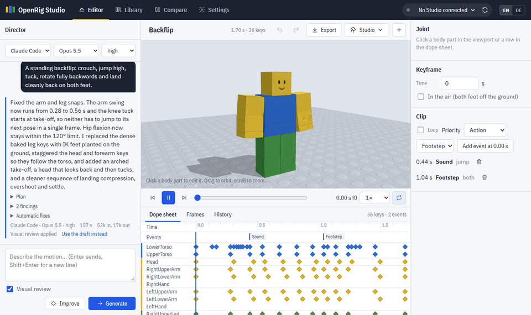Open the Priority Action dropdown
The width and height of the screenshot is (531, 315).
[485, 130]
